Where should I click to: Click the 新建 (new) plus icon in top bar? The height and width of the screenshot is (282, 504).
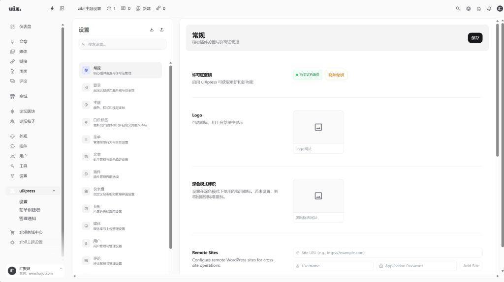click(x=143, y=9)
